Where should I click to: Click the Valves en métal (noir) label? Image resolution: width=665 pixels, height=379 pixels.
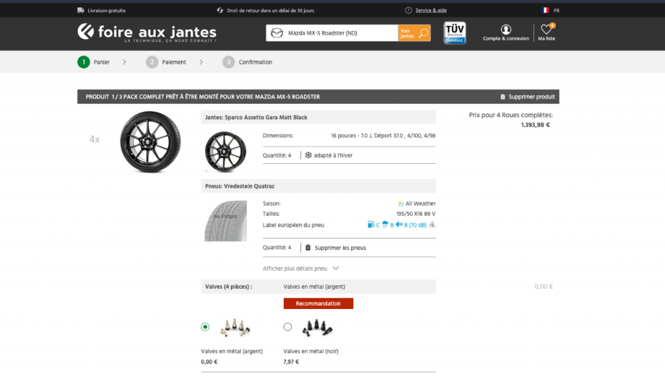point(311,351)
